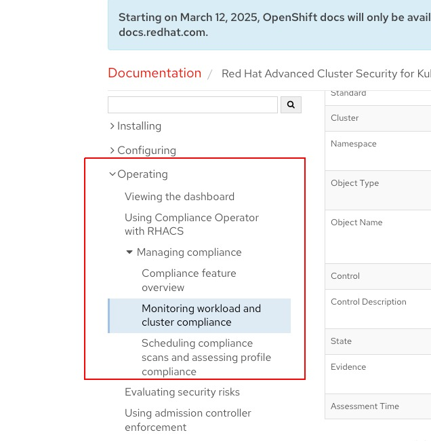
Task: Click the Evidence table cell
Action: point(378,374)
